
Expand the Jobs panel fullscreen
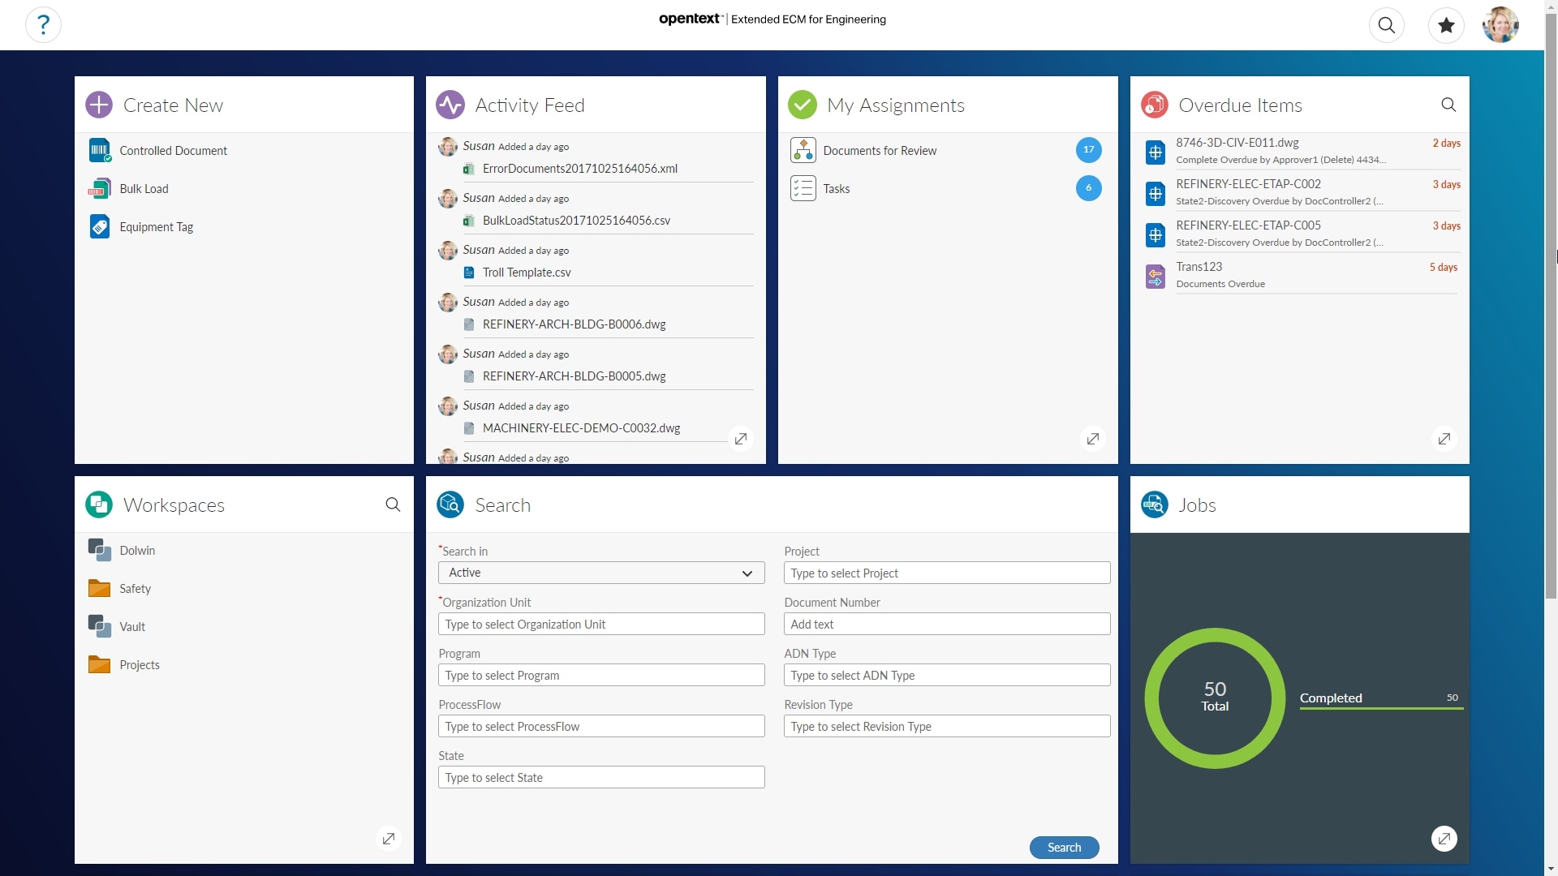coord(1444,839)
